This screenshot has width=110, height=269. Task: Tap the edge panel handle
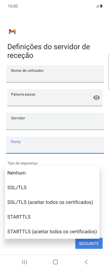point(109,72)
